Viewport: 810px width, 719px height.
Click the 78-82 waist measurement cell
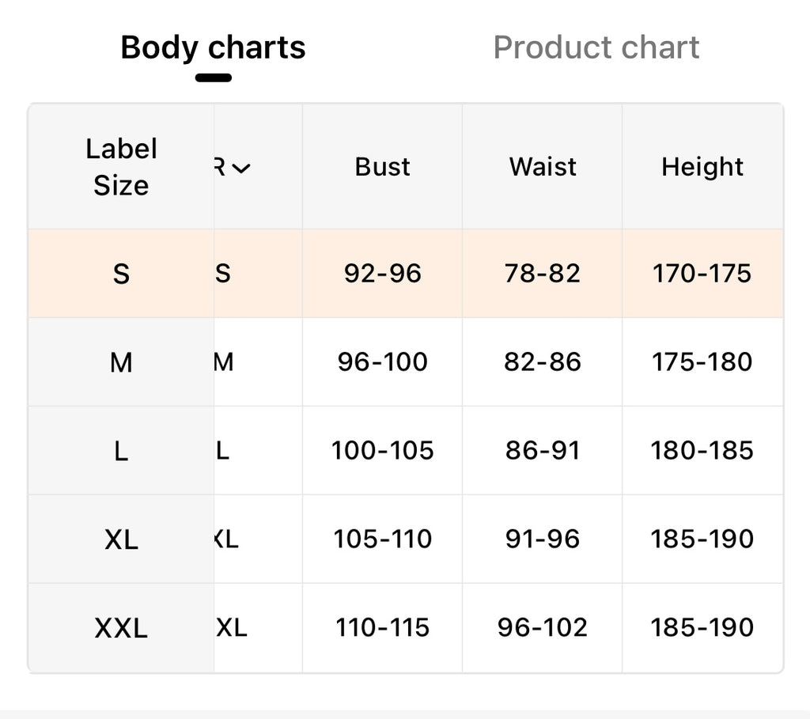click(x=543, y=274)
